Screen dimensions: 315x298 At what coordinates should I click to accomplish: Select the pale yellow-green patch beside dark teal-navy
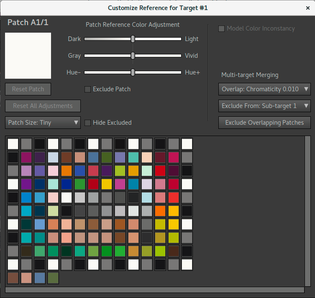pyautogui.click(x=53, y=211)
